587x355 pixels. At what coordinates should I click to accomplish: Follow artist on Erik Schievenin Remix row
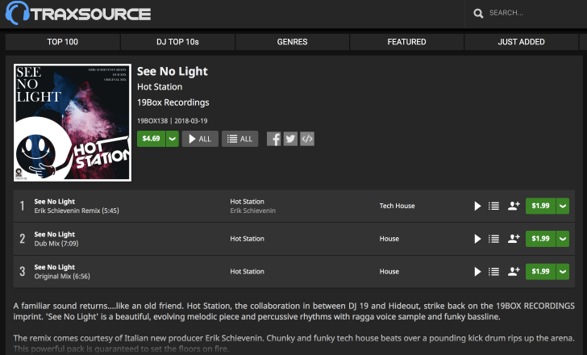click(514, 206)
